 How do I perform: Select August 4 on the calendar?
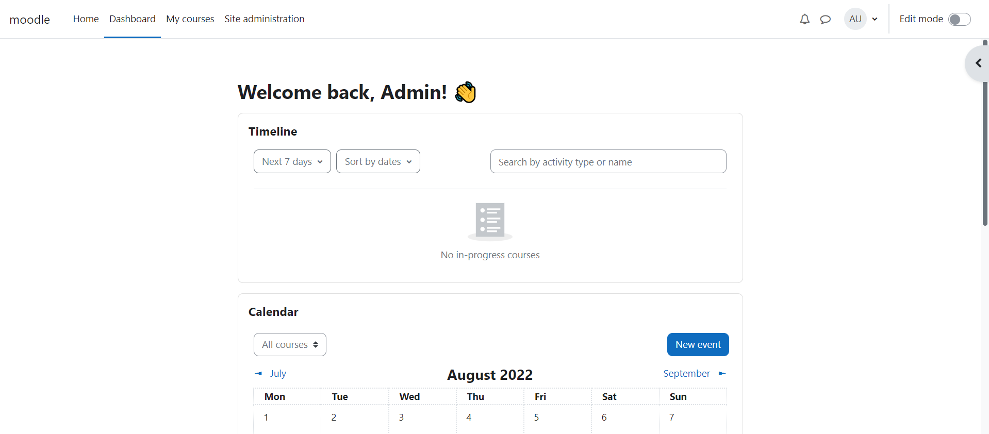coord(469,417)
